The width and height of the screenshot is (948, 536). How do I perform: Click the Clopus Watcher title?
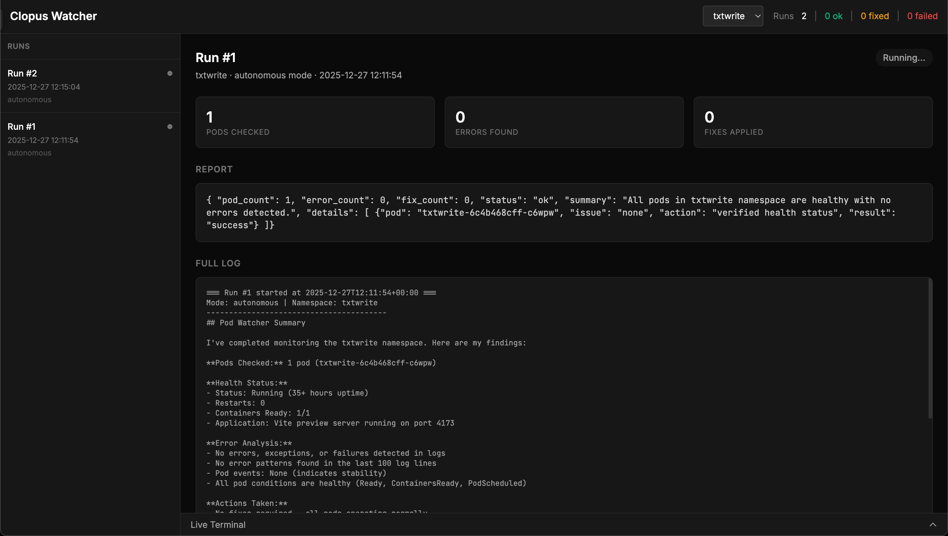click(53, 16)
